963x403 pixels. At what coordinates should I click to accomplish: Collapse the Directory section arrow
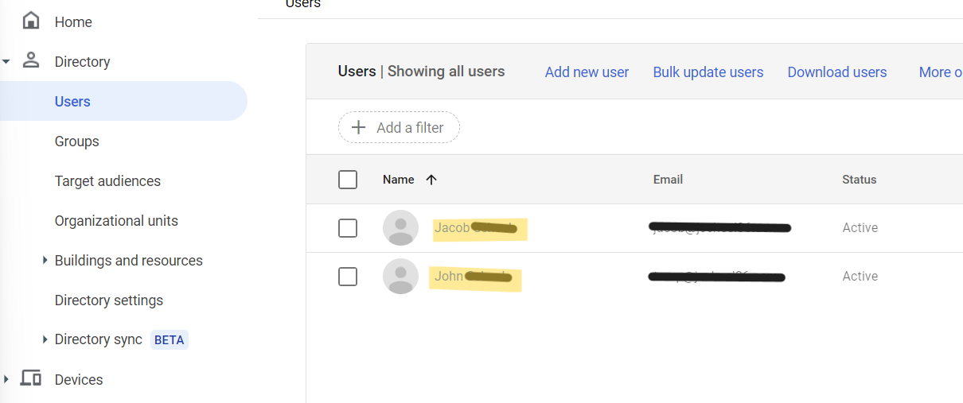coord(6,61)
